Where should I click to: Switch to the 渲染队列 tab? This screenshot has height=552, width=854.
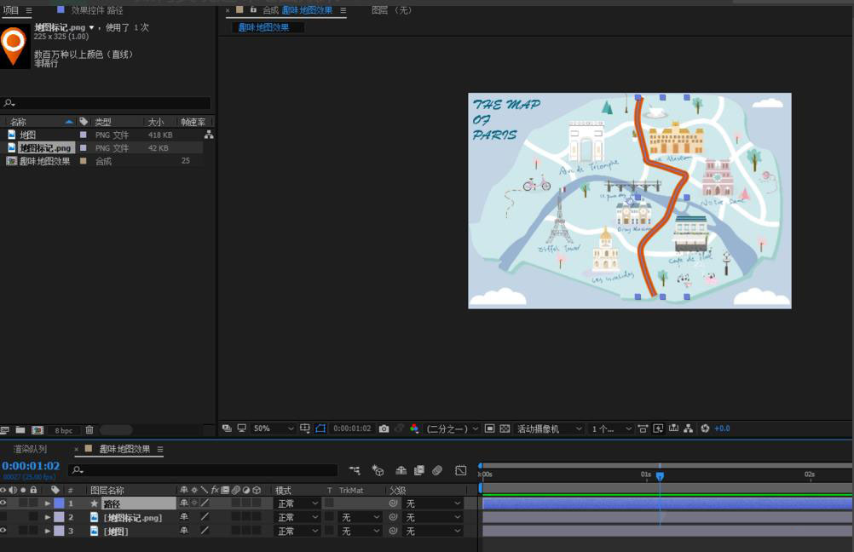coord(30,449)
